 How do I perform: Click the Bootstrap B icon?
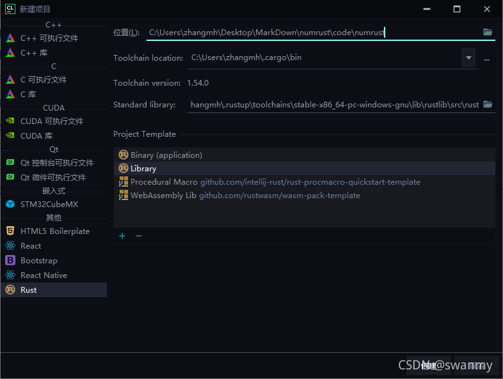click(10, 260)
